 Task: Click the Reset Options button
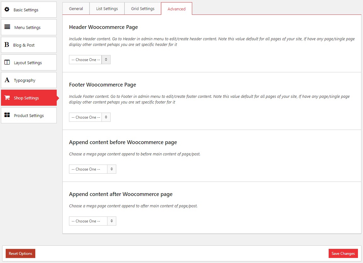[x=20, y=253]
